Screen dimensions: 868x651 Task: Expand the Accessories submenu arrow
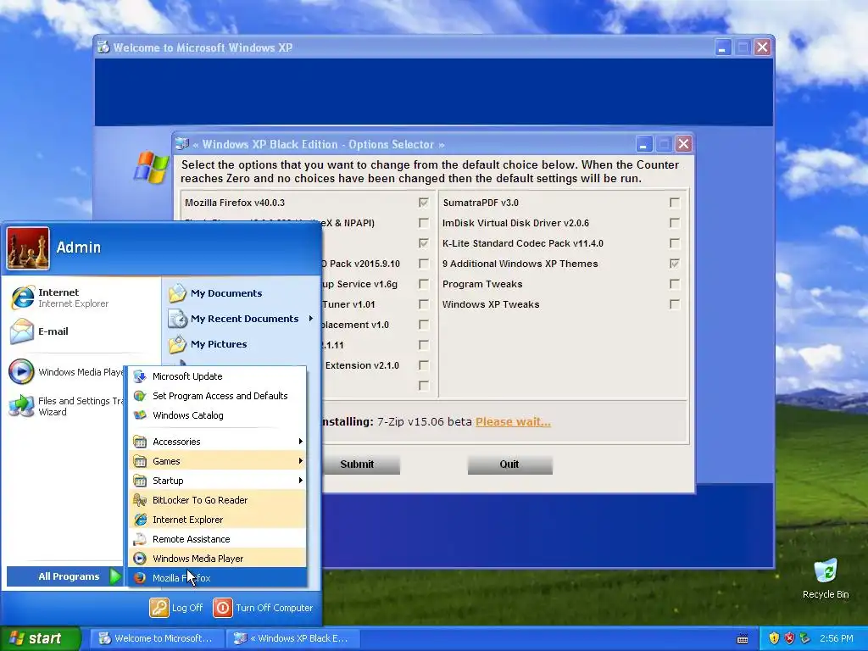pyautogui.click(x=301, y=441)
